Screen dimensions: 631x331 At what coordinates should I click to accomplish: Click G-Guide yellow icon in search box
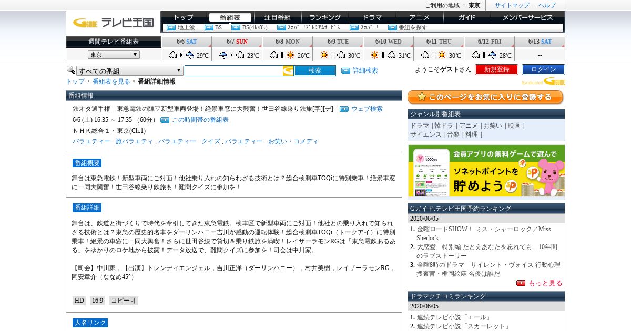click(288, 70)
